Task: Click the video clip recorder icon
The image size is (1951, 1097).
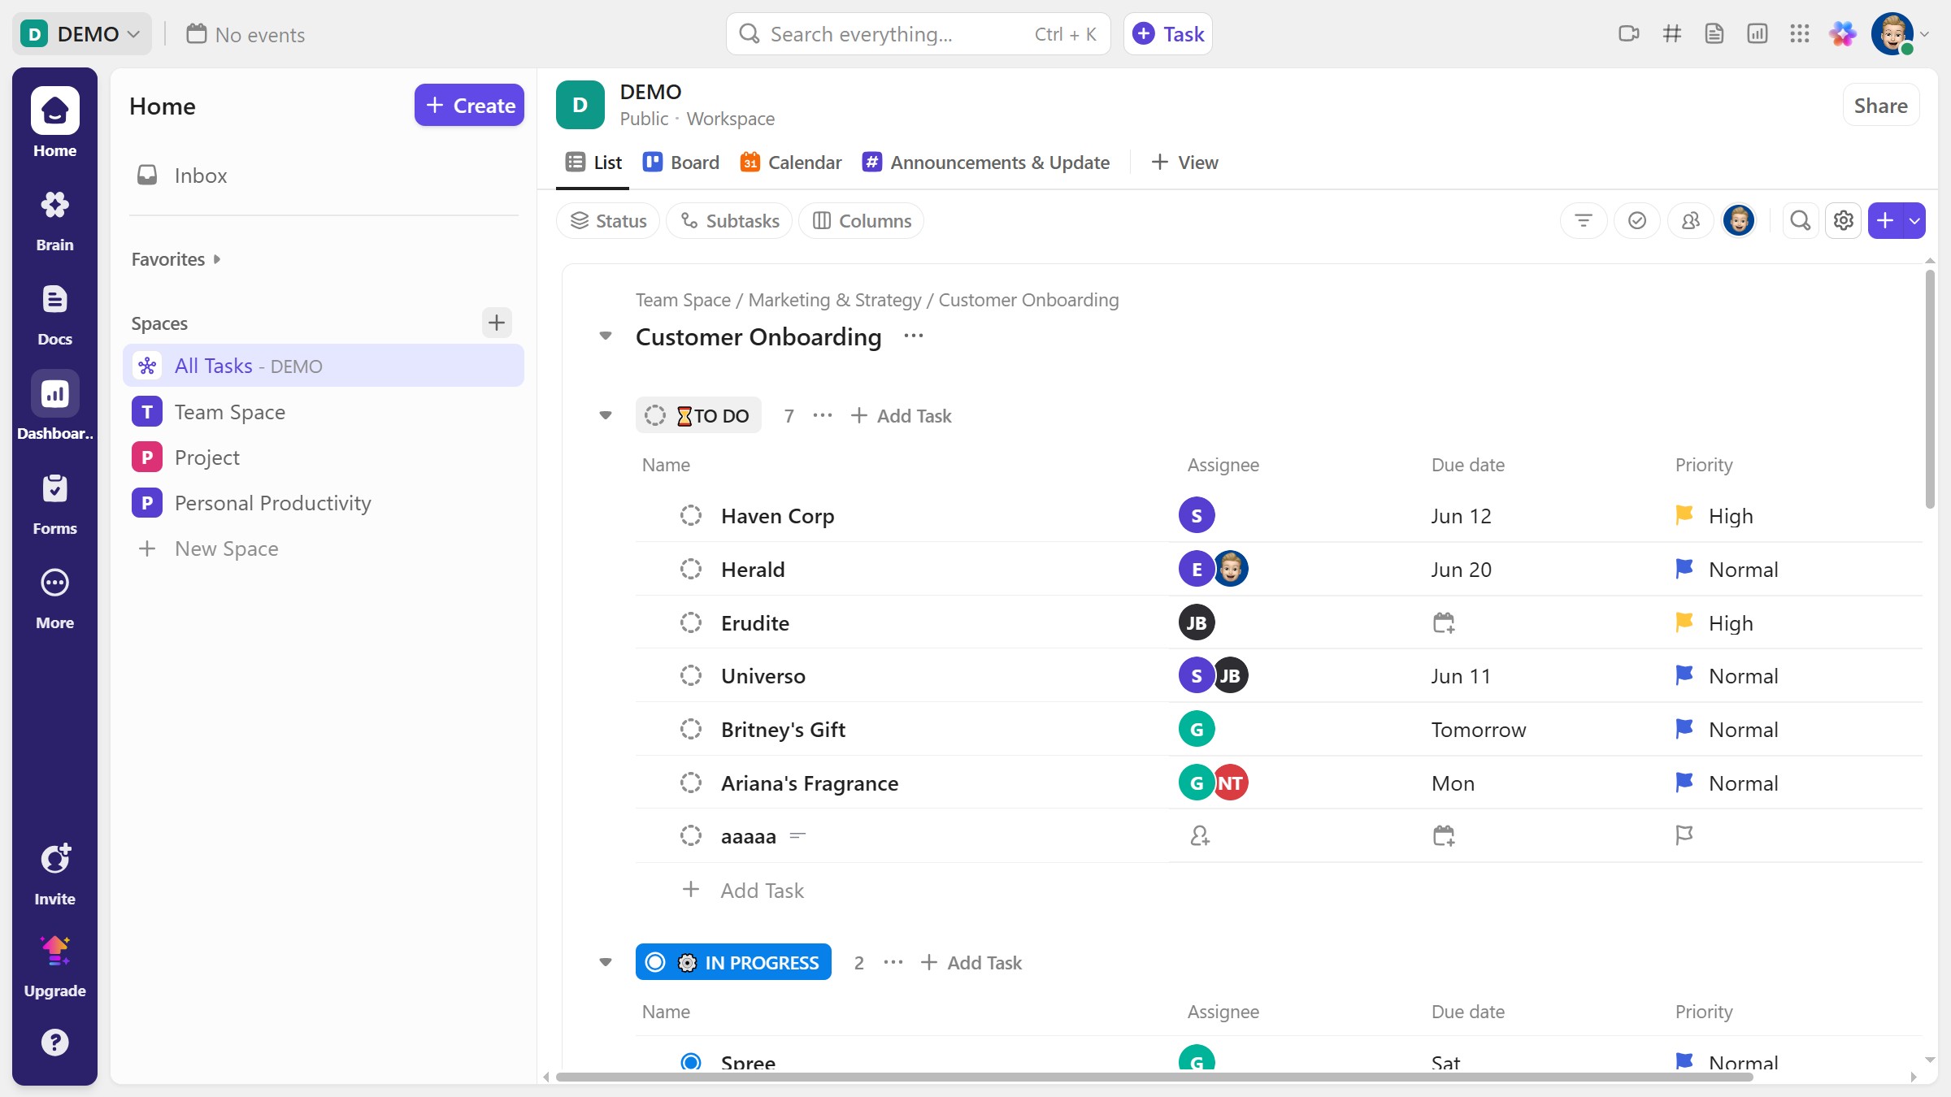Action: pyautogui.click(x=1628, y=34)
